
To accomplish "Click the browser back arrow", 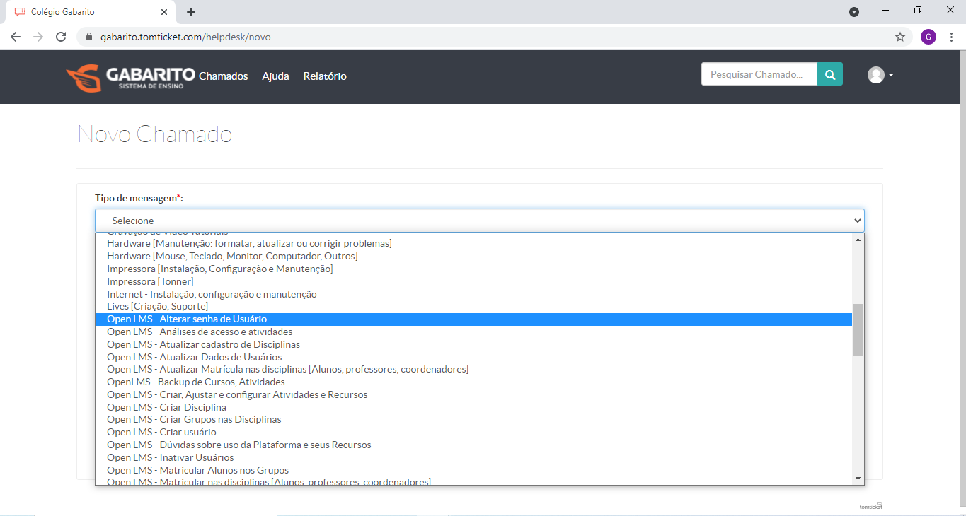I will [x=16, y=37].
